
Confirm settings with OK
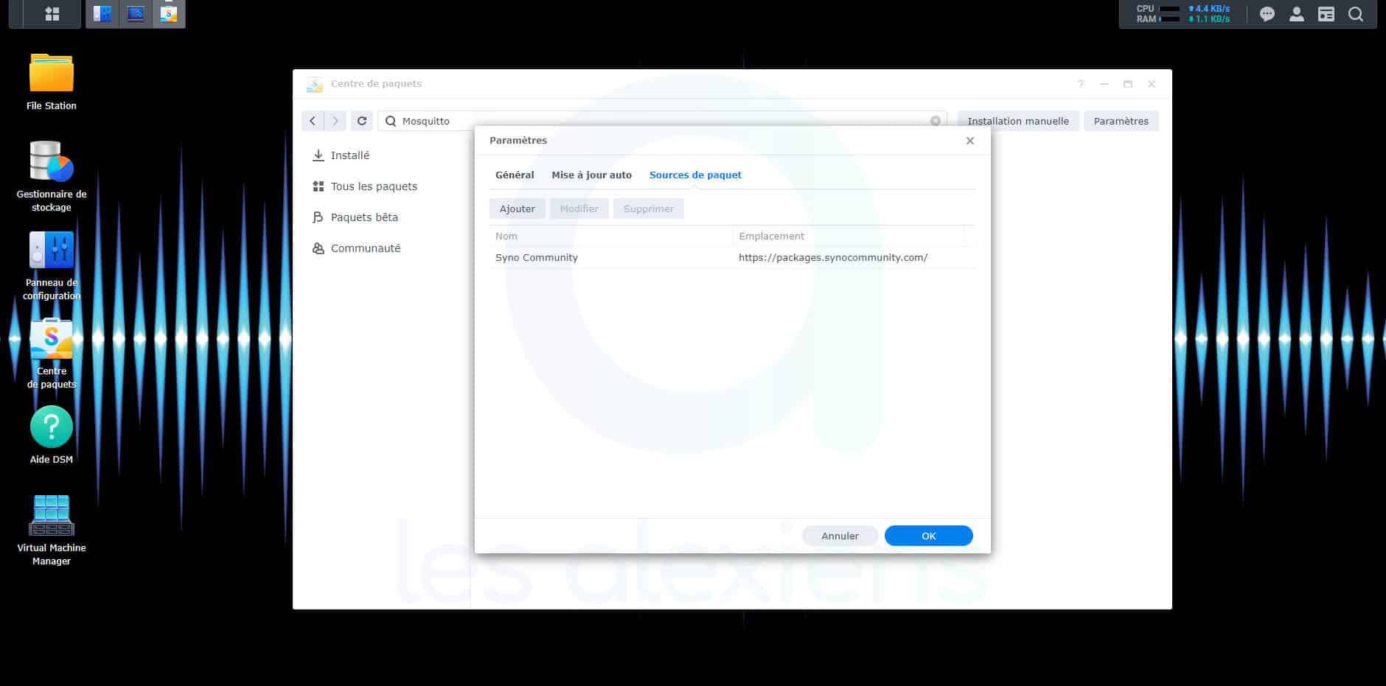click(929, 536)
